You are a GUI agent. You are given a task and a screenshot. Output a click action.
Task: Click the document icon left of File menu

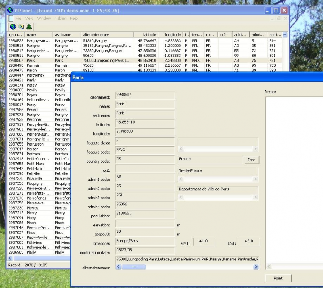[11, 19]
